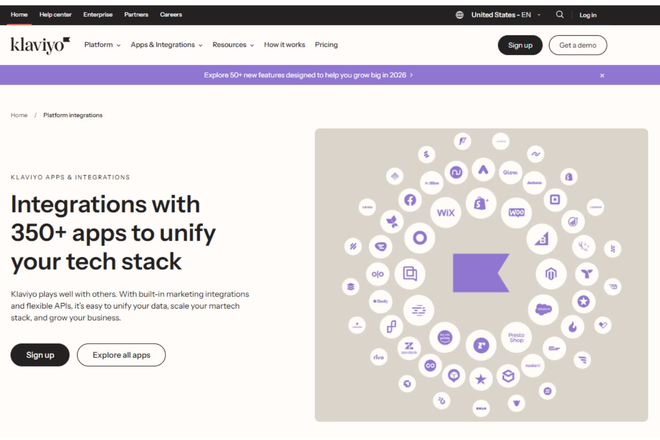Click the WooCommerce (Woo) icon
The image size is (660, 440).
[x=516, y=213]
